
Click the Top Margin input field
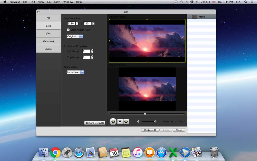click(x=86, y=57)
